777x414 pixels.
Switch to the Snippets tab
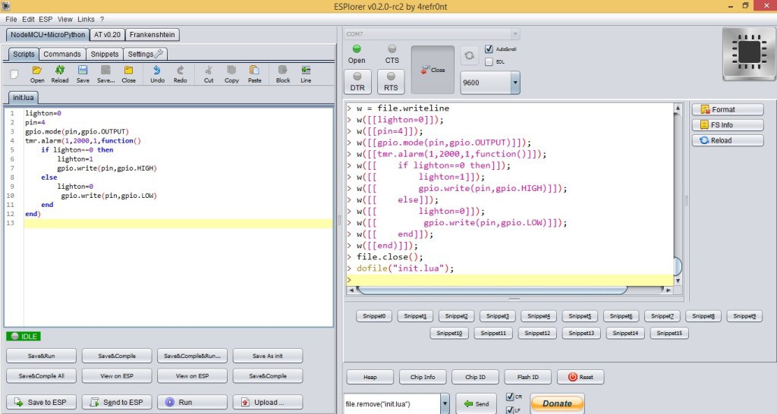point(105,55)
